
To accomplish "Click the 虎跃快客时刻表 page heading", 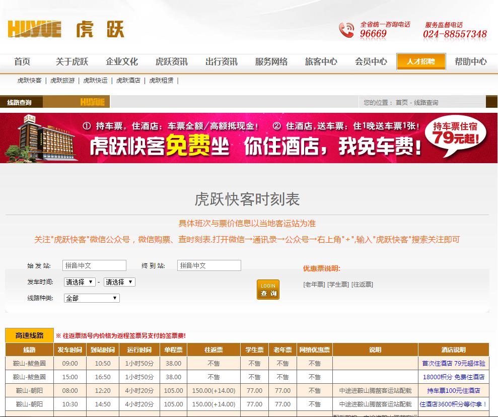I will 247,199.
